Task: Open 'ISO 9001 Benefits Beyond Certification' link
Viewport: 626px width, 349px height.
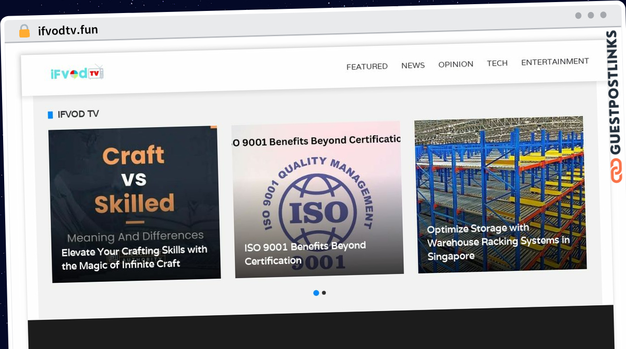Action: click(305, 253)
